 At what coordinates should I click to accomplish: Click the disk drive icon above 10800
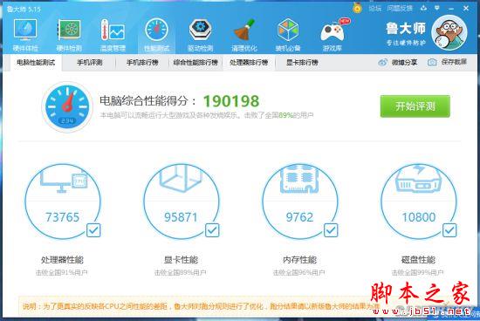[418, 179]
